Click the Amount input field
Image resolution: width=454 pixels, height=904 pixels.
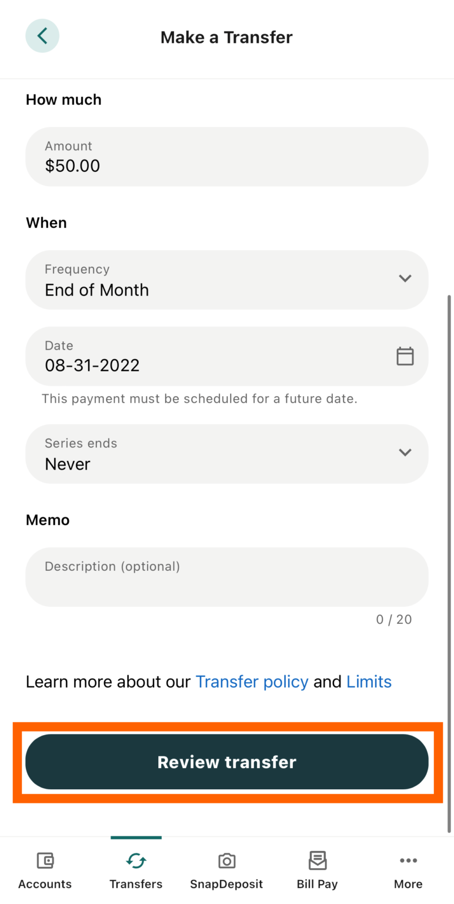(226, 157)
